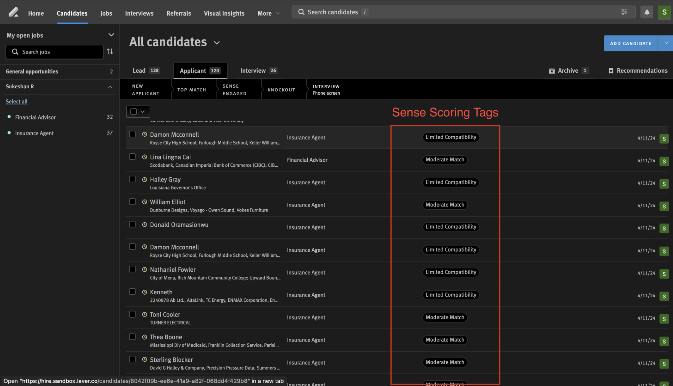Click the Search jobs input field
This screenshot has height=386, width=673.
point(54,52)
